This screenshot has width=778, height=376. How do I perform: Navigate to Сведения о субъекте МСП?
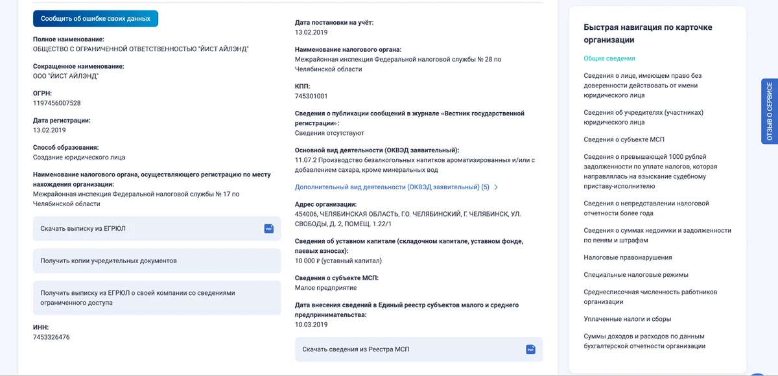[x=624, y=139]
